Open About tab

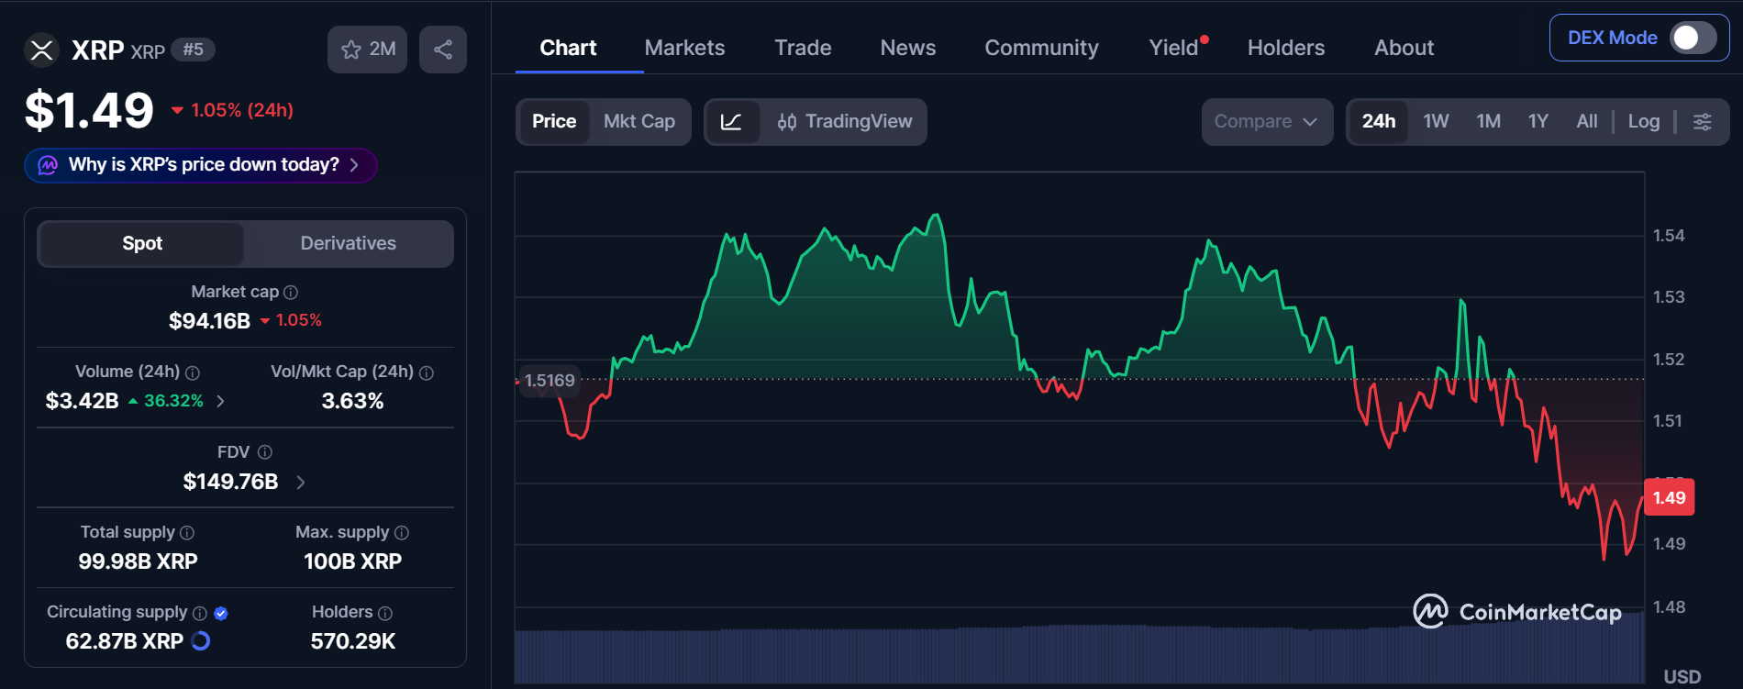pyautogui.click(x=1404, y=48)
